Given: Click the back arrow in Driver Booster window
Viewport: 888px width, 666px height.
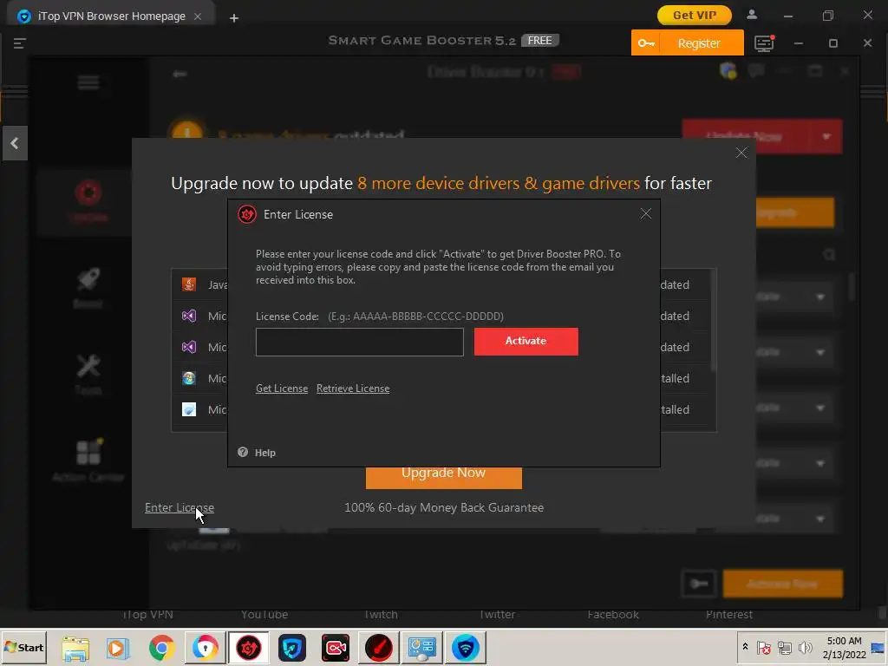Looking at the screenshot, I should [x=180, y=74].
